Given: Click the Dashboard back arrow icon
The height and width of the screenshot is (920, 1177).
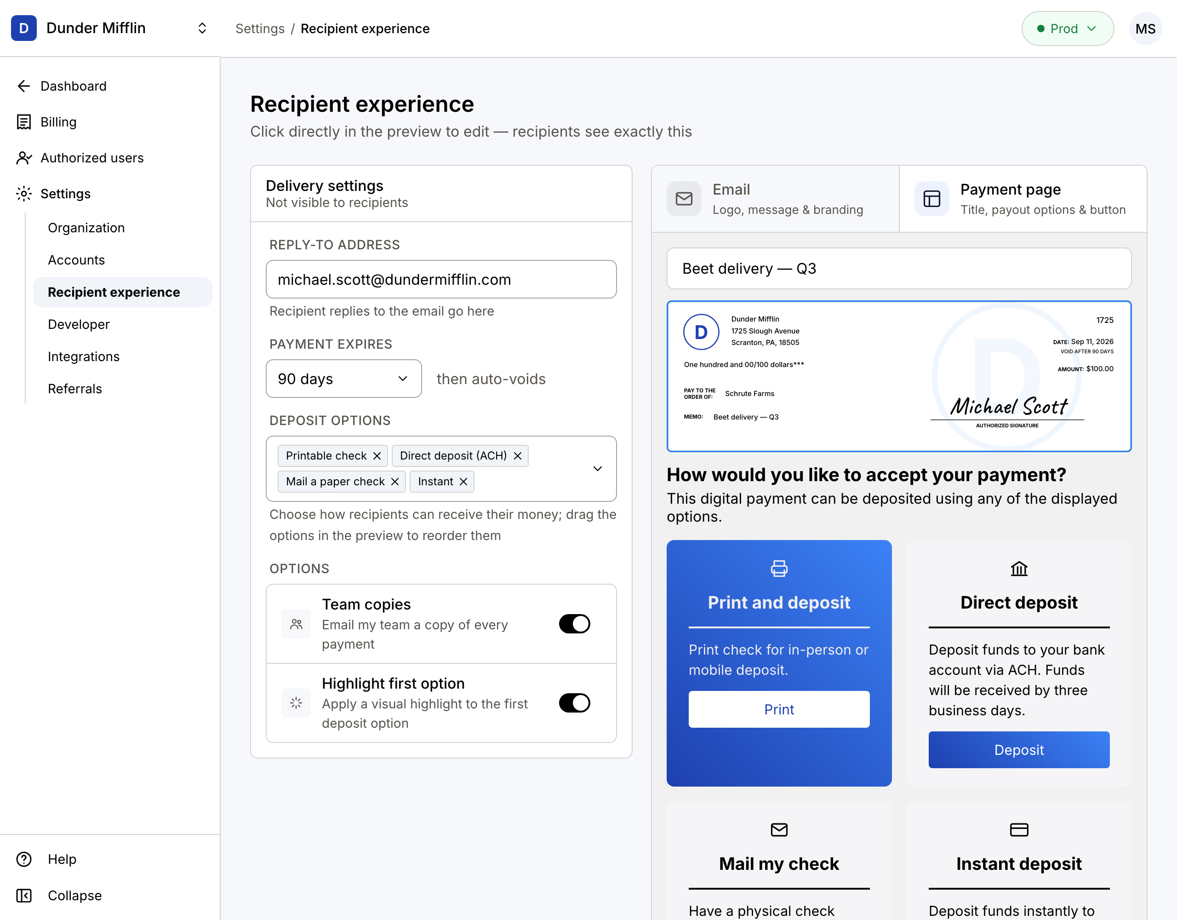Looking at the screenshot, I should (24, 86).
